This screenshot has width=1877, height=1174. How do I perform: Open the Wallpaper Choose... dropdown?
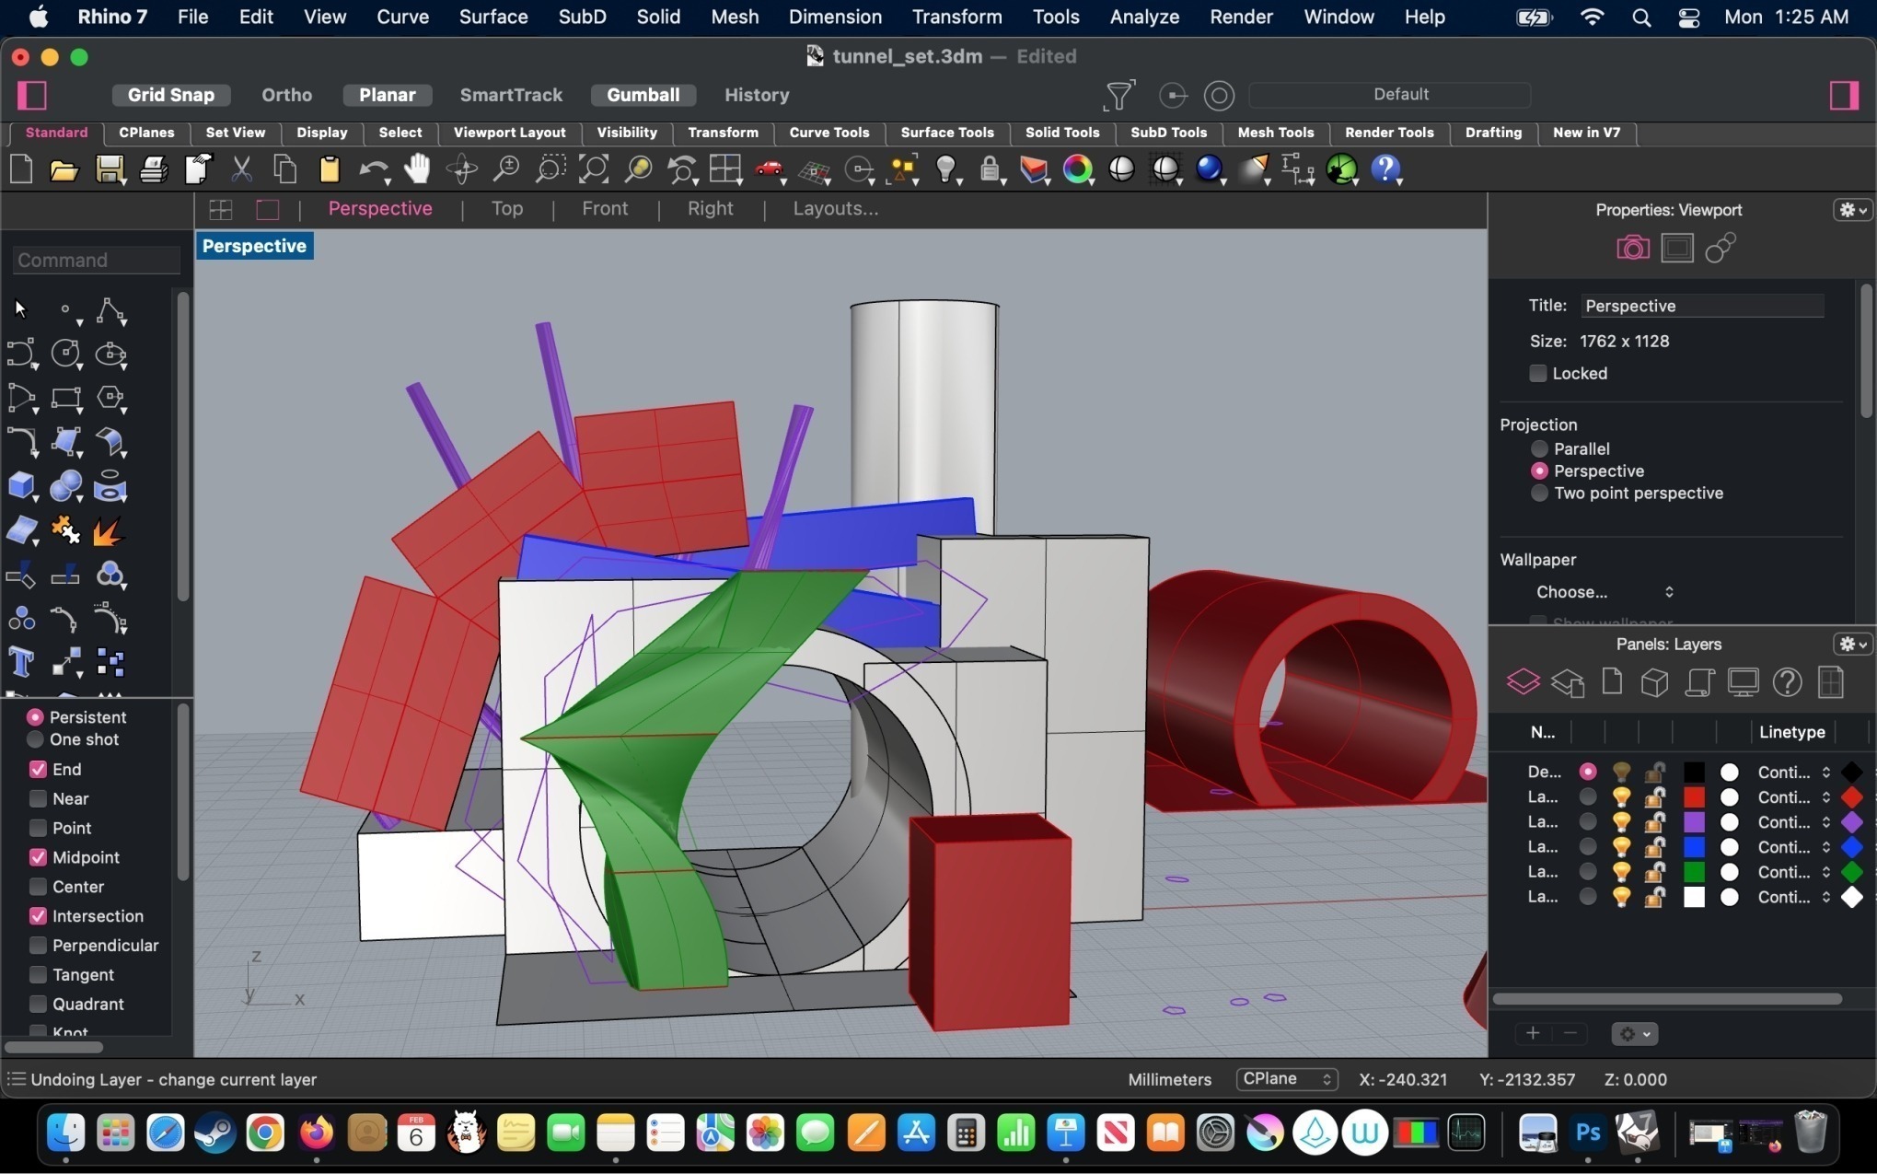(x=1605, y=592)
